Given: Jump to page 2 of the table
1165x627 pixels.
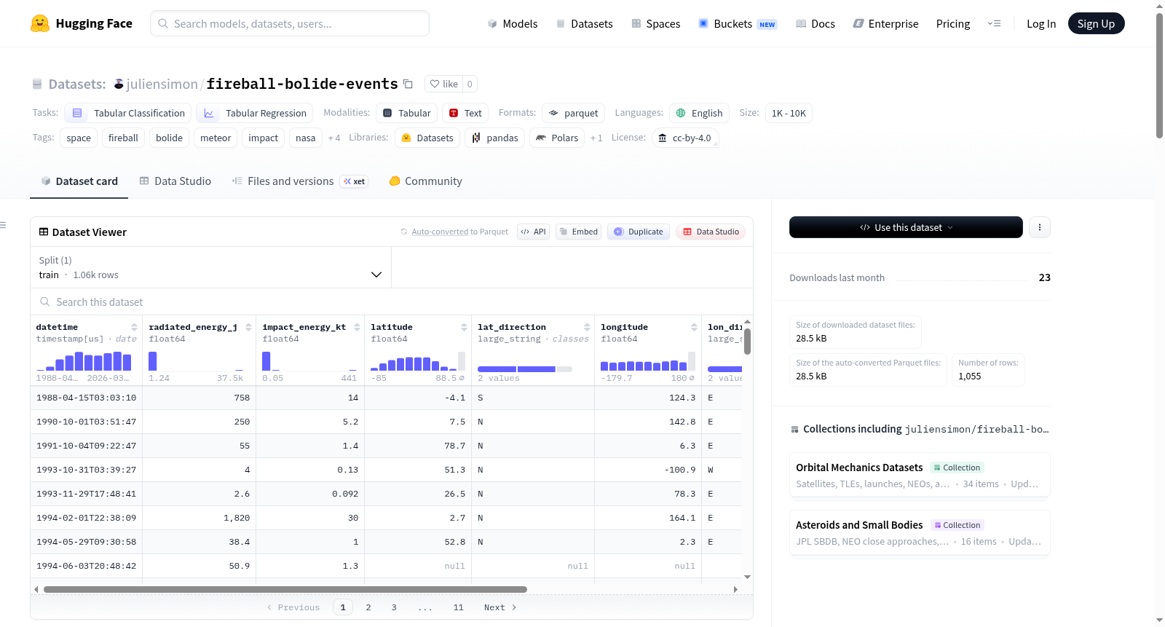Looking at the screenshot, I should (x=368, y=607).
